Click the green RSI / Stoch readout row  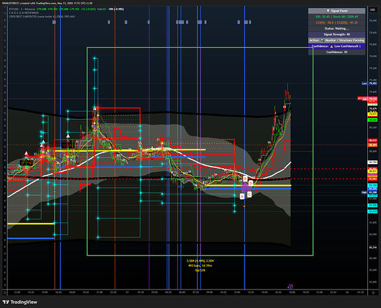[x=337, y=17]
